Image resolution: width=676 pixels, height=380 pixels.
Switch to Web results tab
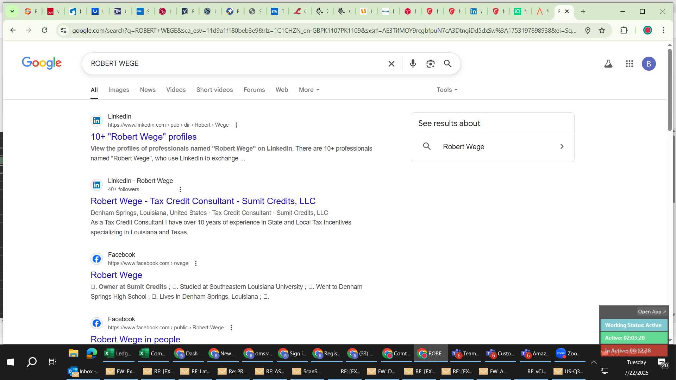pos(282,90)
